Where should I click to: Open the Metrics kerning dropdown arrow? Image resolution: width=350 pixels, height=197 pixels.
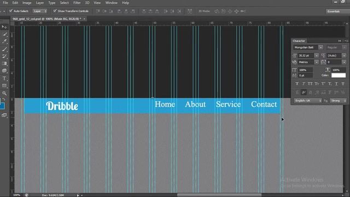click(x=317, y=62)
